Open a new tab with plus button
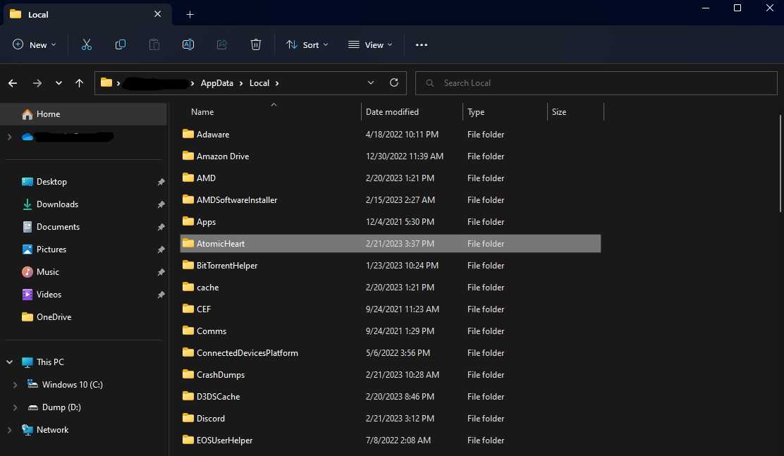The height and width of the screenshot is (456, 784). (x=190, y=15)
